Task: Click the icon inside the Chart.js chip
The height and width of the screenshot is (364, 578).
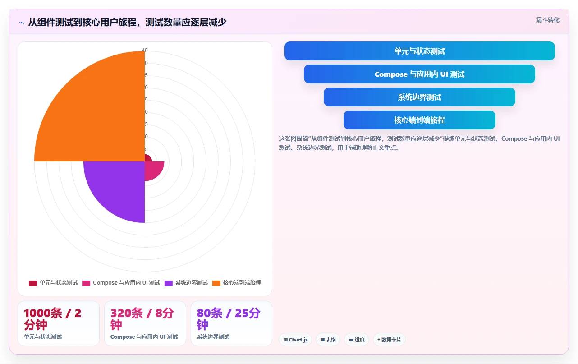Action: coord(285,340)
